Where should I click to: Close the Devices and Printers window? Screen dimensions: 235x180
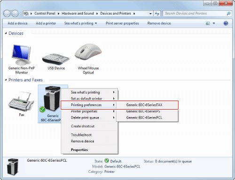click(226, 3)
